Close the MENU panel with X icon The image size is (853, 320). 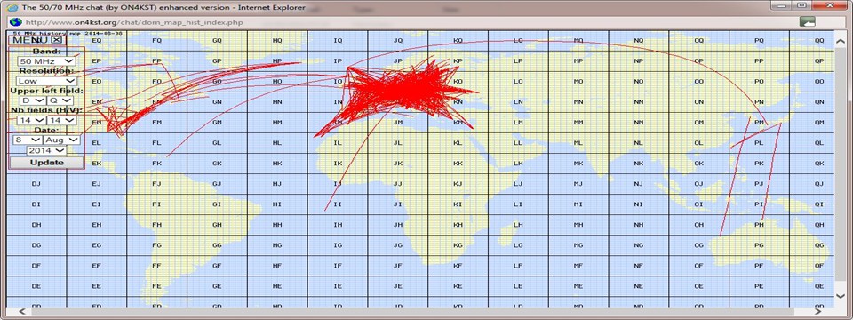click(57, 40)
